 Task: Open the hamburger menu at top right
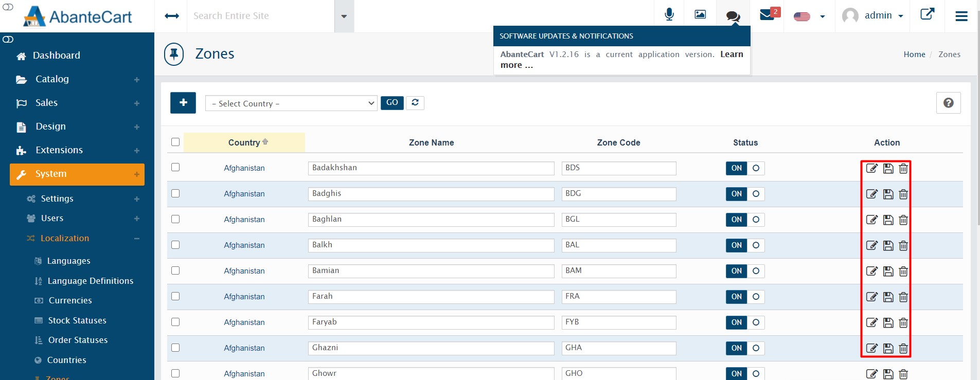[x=961, y=16]
